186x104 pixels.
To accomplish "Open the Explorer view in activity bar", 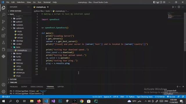I will coord(3,8).
